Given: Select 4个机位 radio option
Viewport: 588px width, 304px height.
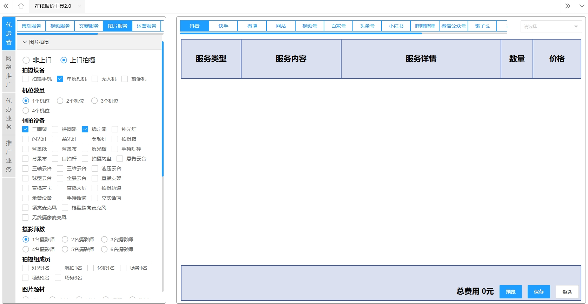Looking at the screenshot, I should point(26,111).
